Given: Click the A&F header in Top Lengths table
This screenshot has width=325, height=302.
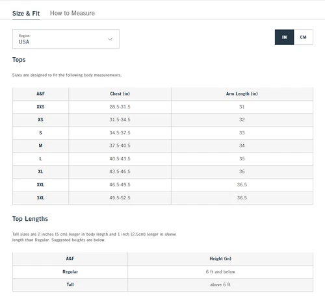Looking at the screenshot, I should click(x=70, y=258).
